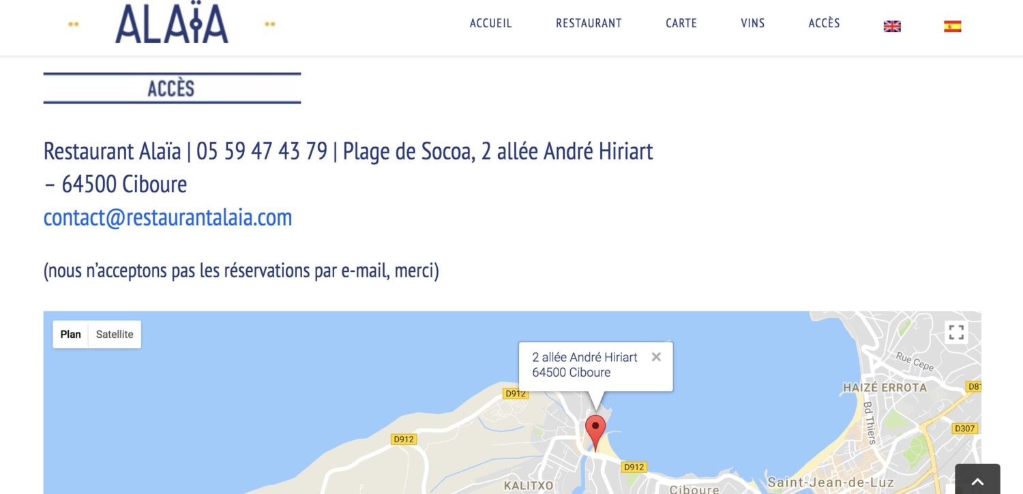The width and height of the screenshot is (1023, 494).
Task: Open the Vins menu item
Action: click(753, 23)
